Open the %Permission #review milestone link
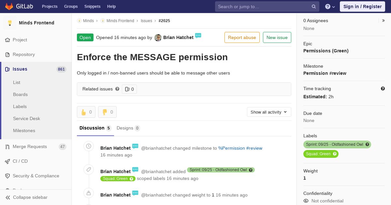The height and width of the screenshot is (205, 391). tap(240, 148)
